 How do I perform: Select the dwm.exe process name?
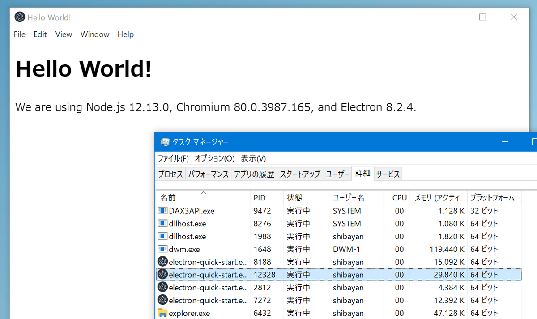point(184,249)
